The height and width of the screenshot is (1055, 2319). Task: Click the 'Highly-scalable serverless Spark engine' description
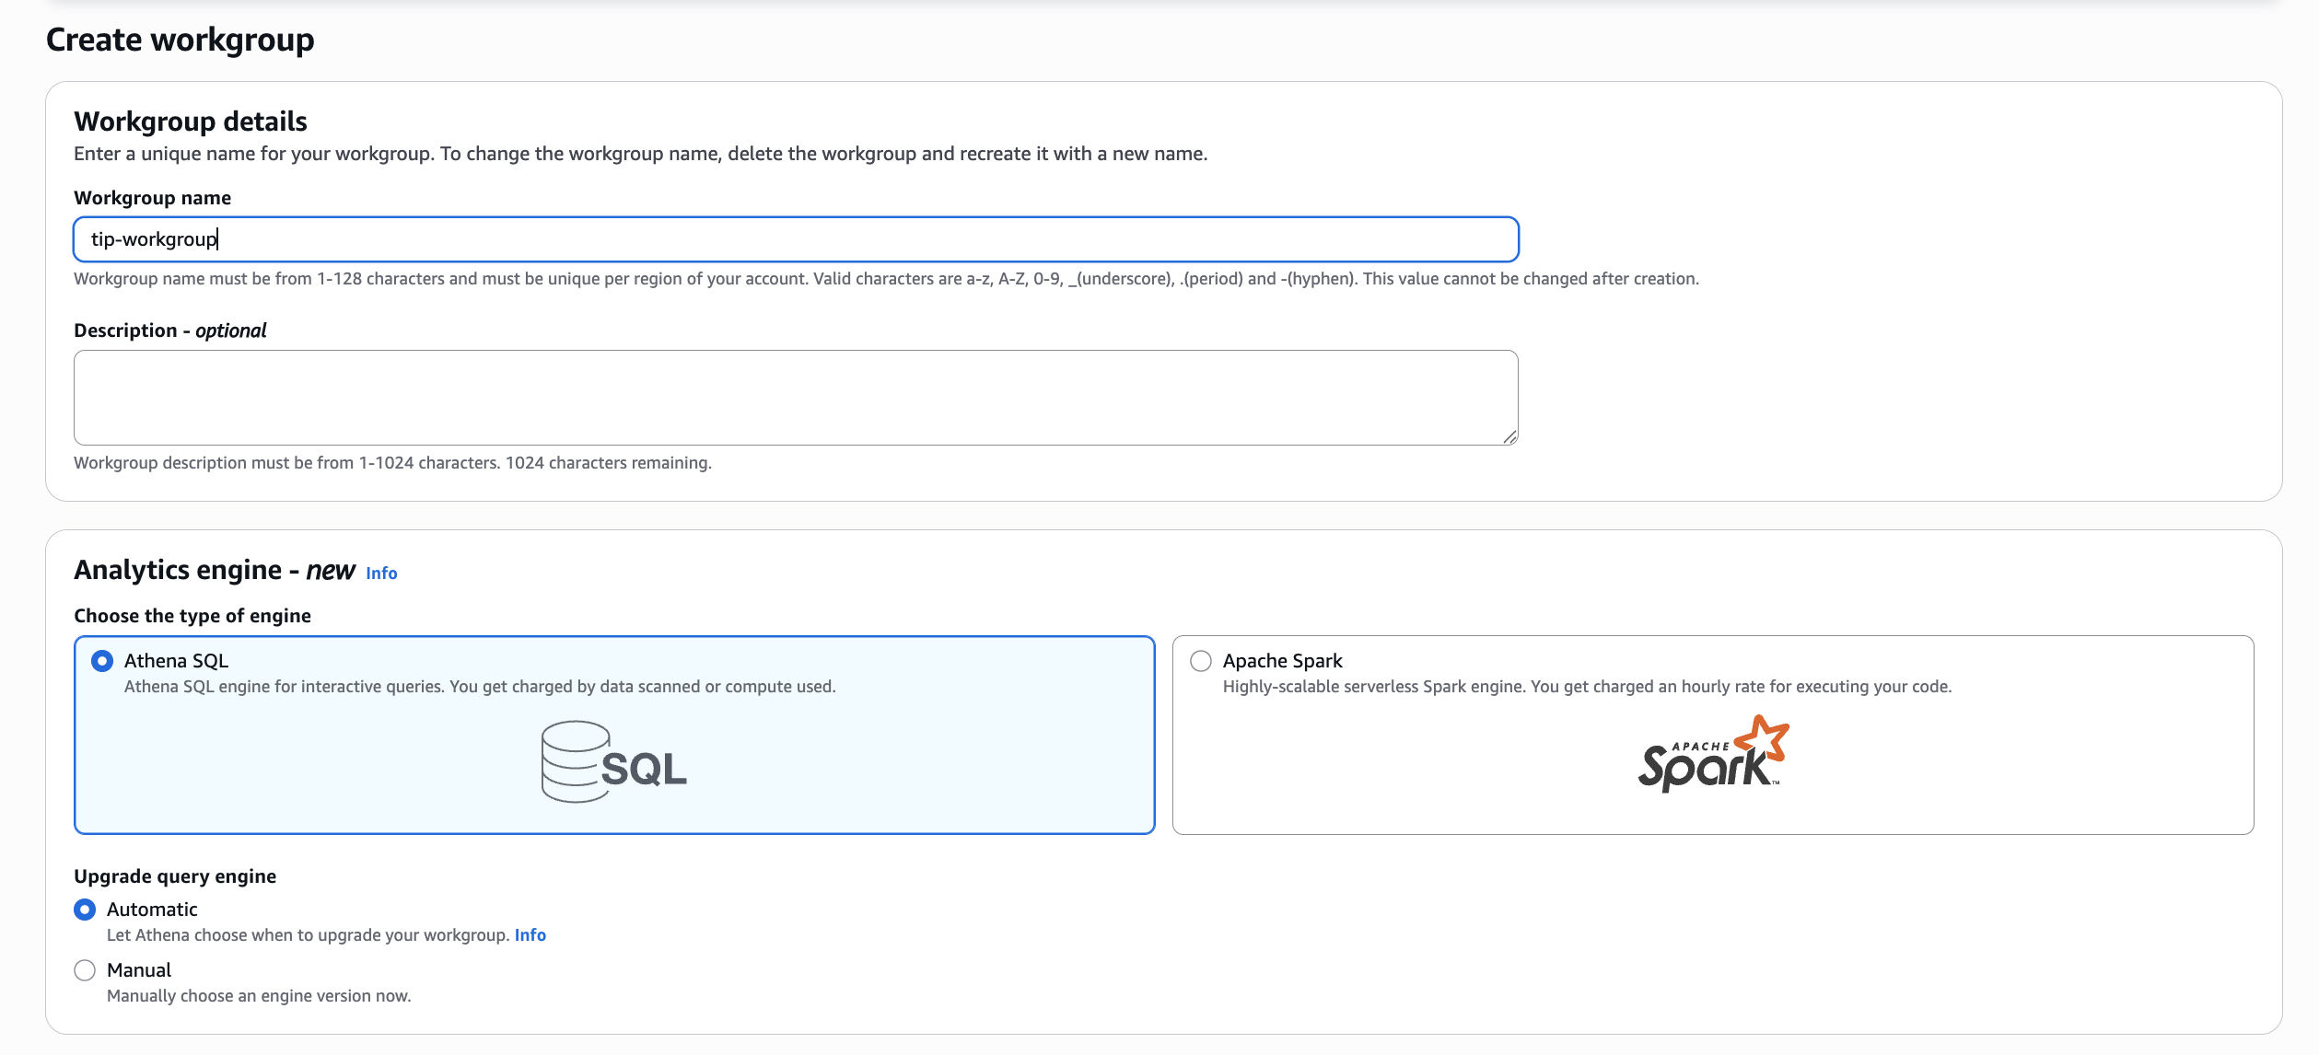pyautogui.click(x=1588, y=687)
